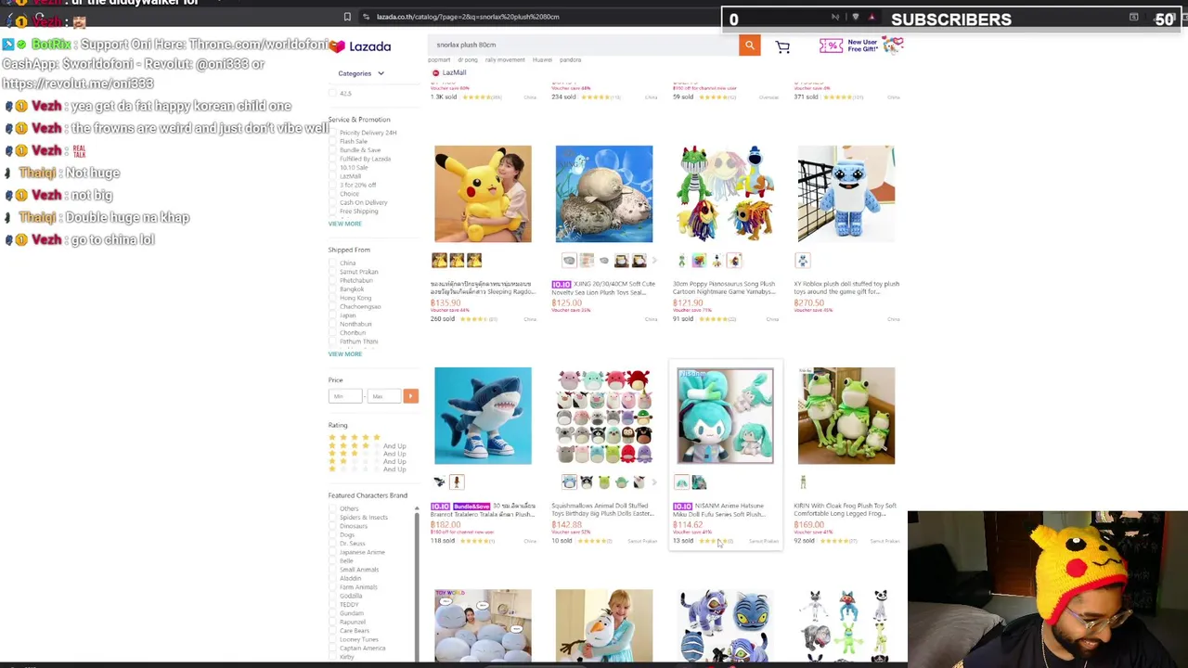1188x668 pixels.
Task: Click the search box with snorlax plush
Action: coord(585,45)
